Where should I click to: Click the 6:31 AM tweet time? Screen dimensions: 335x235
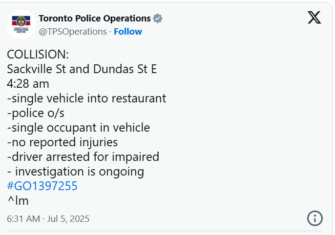pos(23,219)
